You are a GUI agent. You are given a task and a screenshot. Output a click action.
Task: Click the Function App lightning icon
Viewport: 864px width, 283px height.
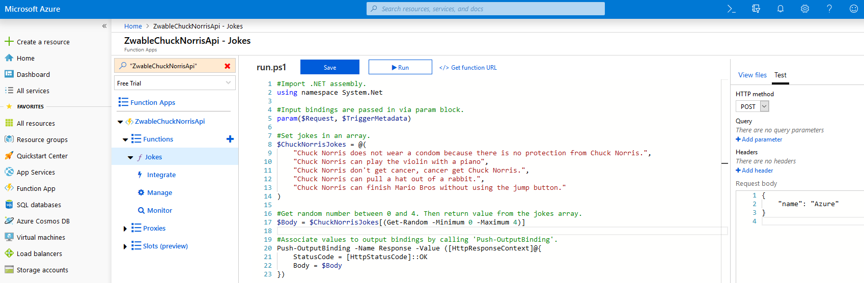pos(9,188)
